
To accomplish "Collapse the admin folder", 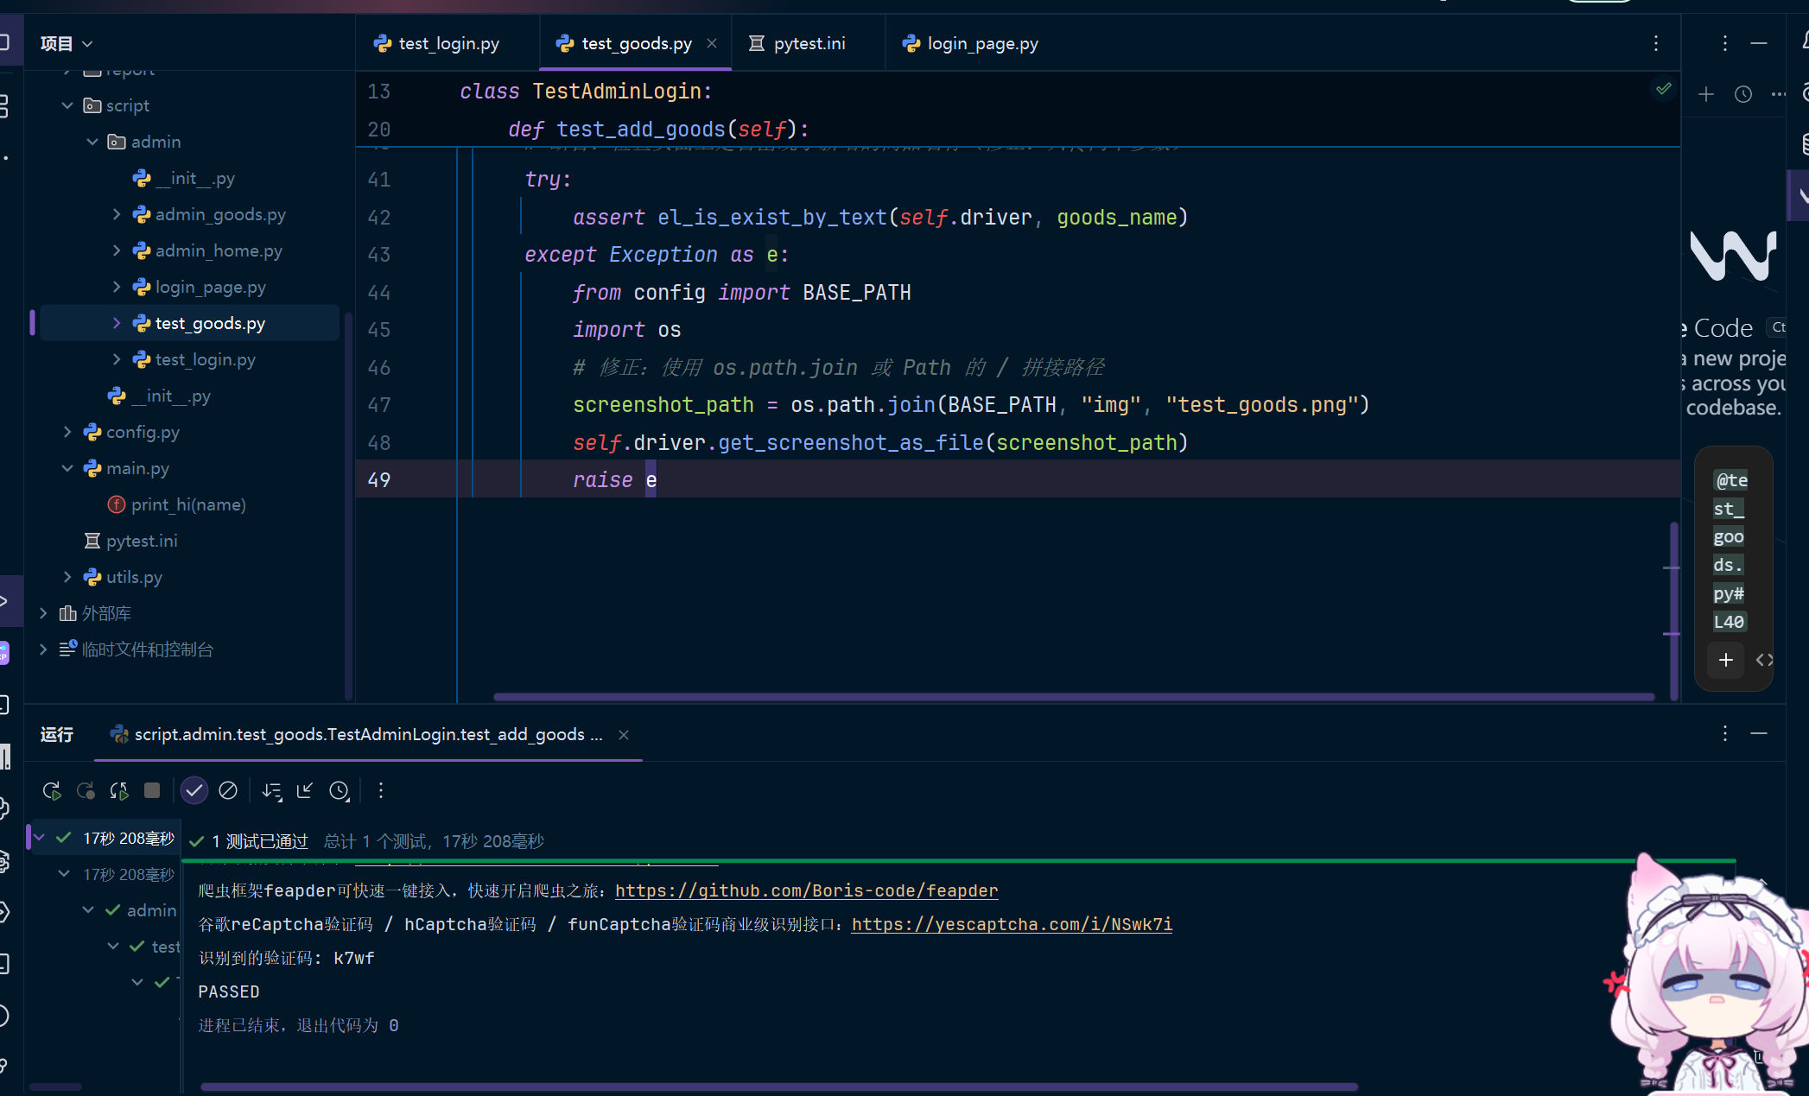I will (92, 142).
